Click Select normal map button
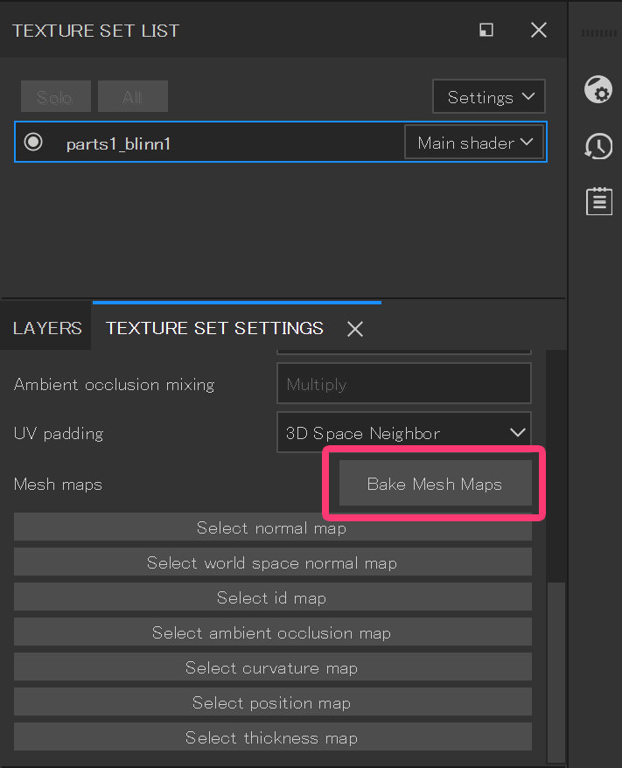 click(273, 527)
